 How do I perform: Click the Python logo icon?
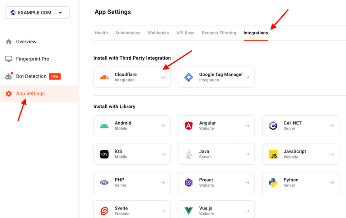tap(273, 183)
